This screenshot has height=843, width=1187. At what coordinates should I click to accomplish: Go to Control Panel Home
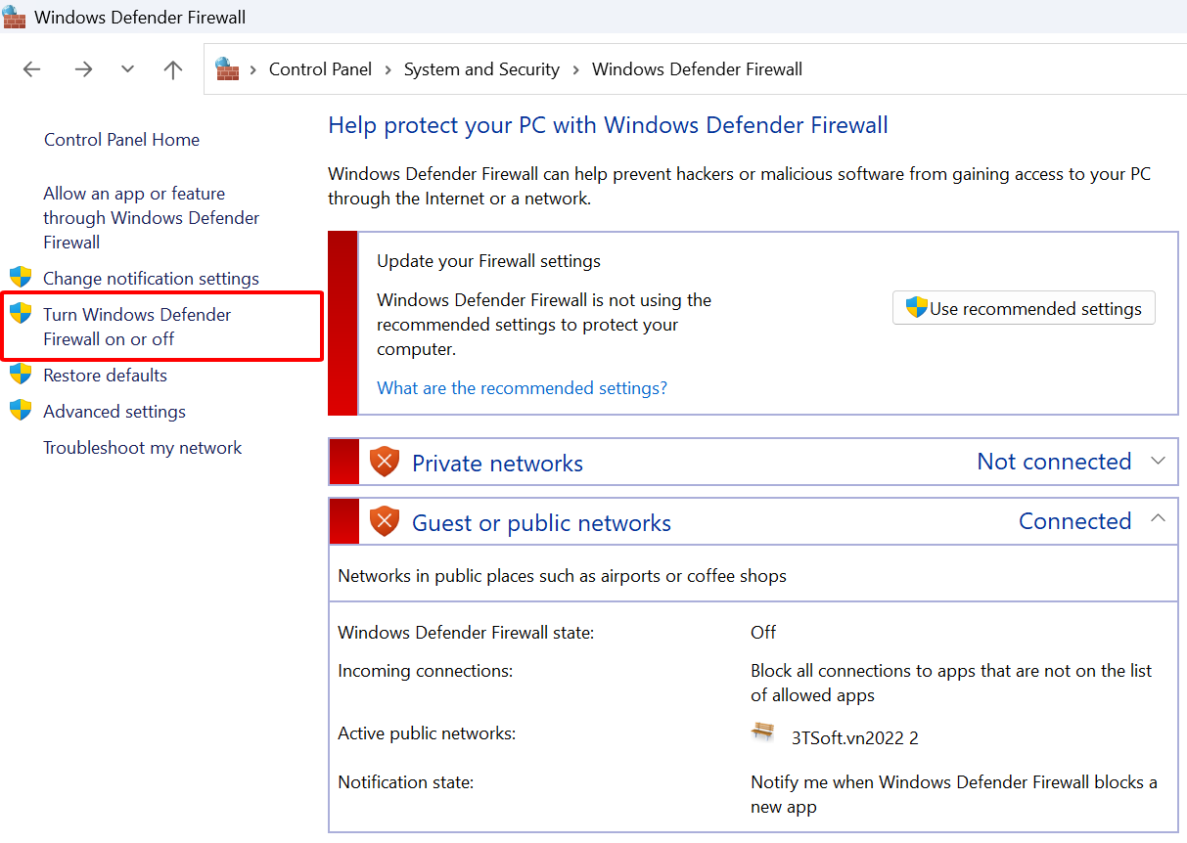[x=121, y=140]
